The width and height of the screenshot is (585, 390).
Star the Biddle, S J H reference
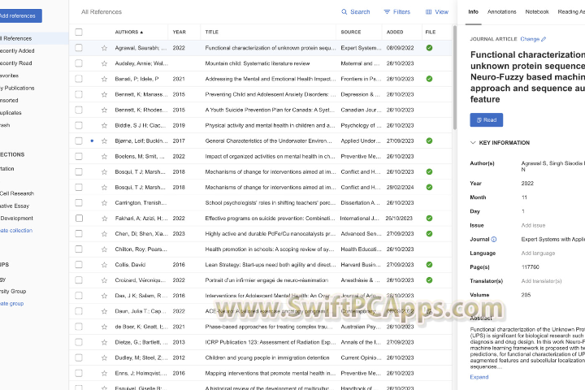tap(105, 125)
